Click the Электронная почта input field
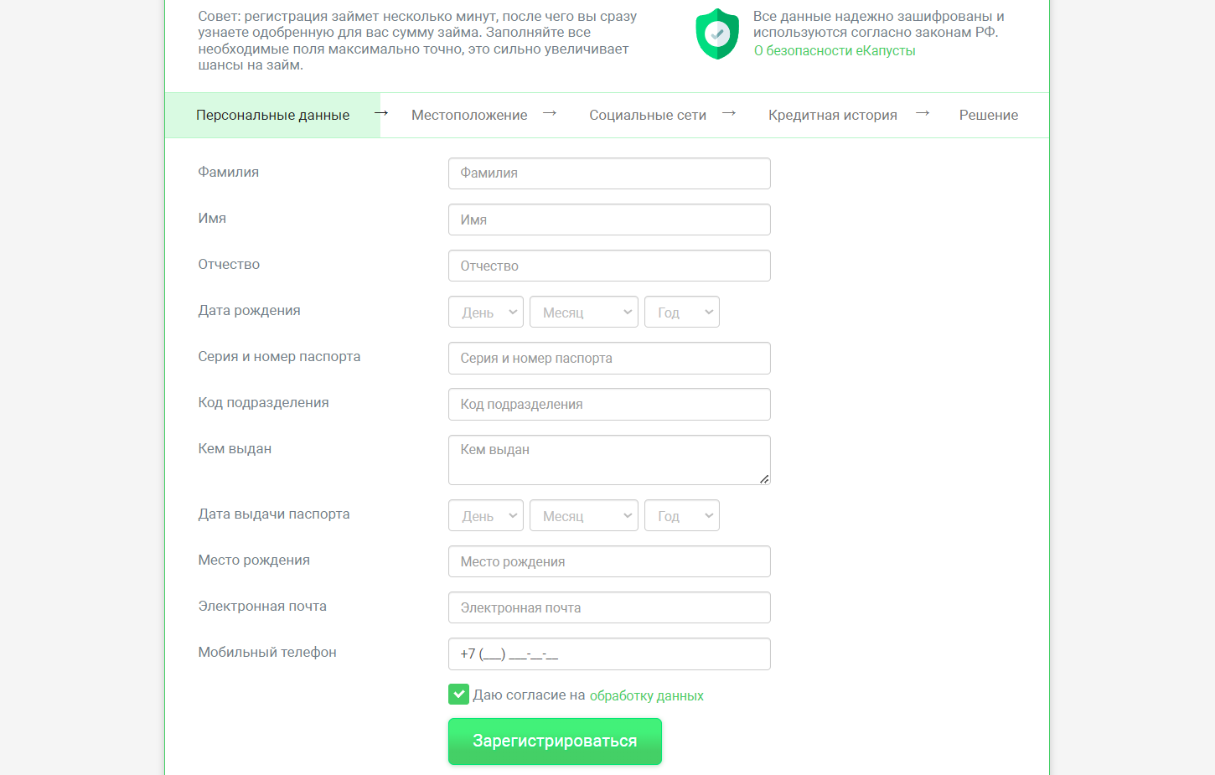 pos(609,607)
